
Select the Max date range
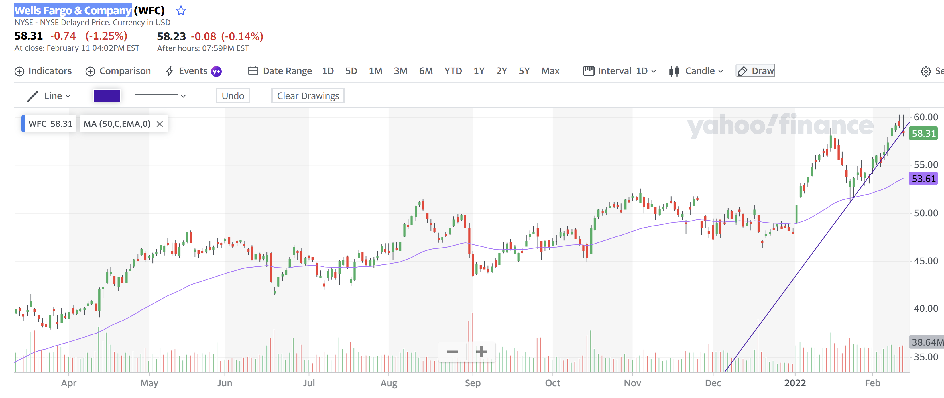[x=550, y=71]
